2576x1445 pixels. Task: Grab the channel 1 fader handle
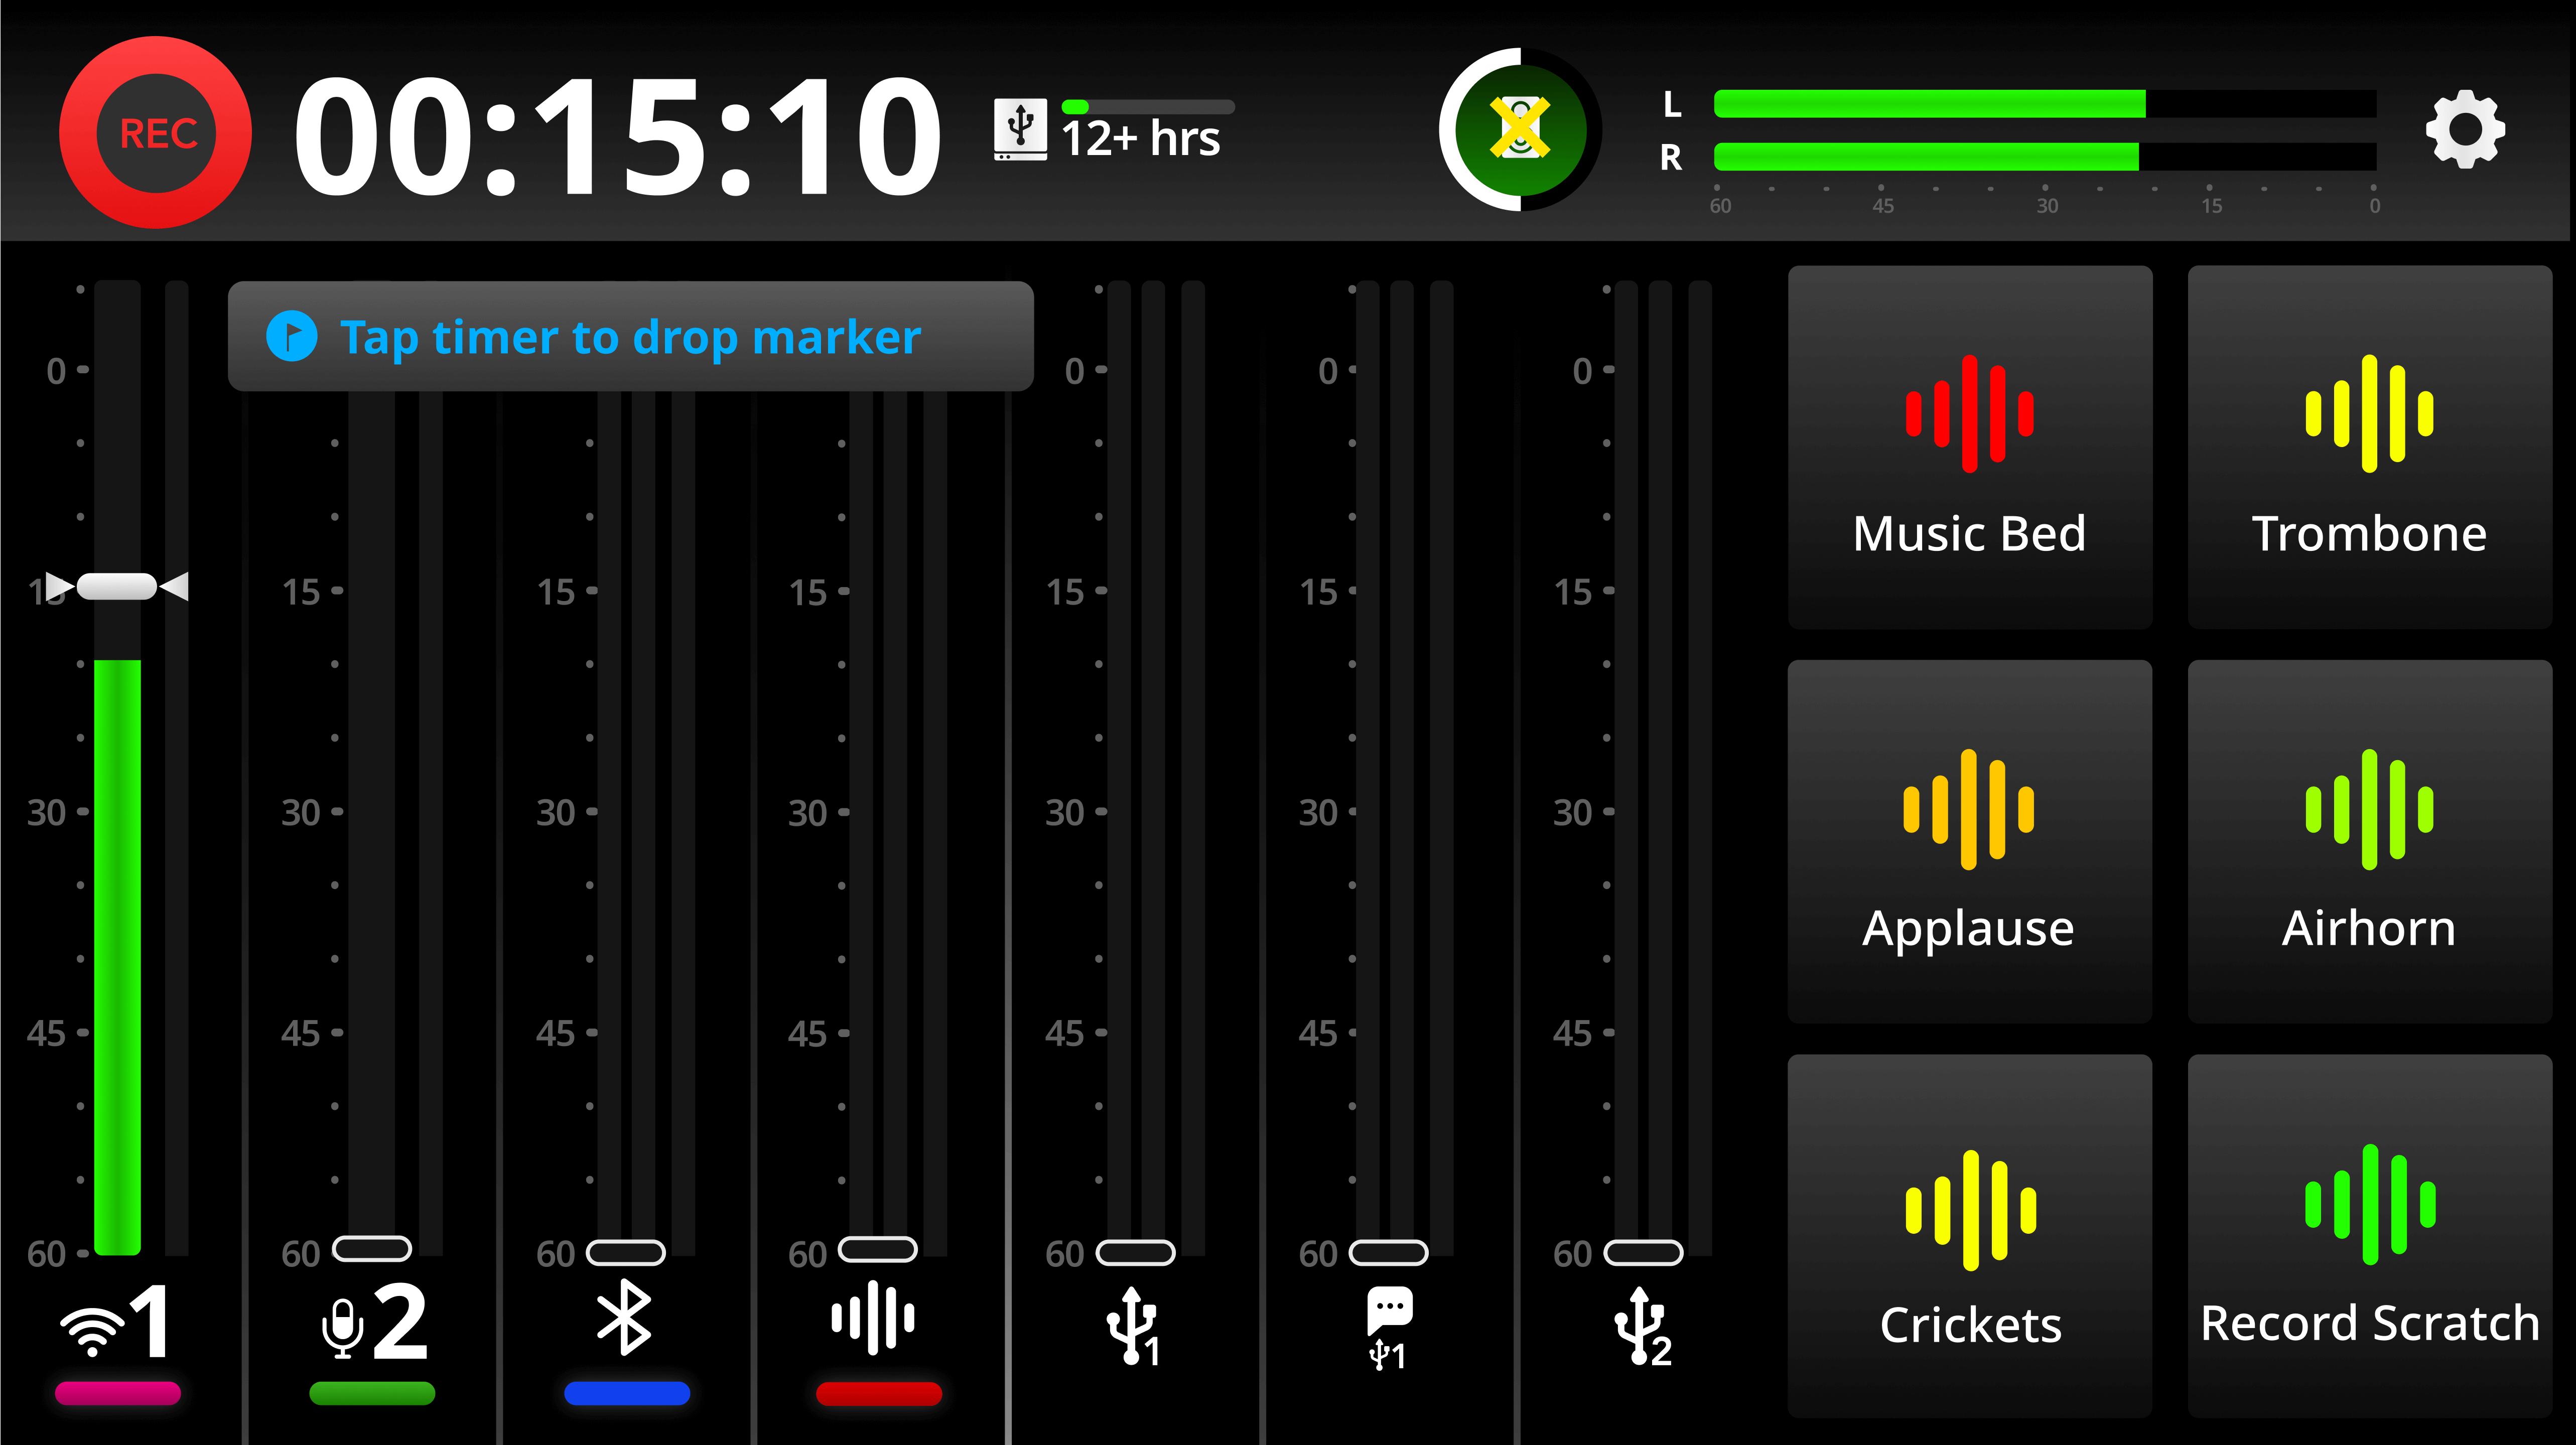[x=117, y=586]
